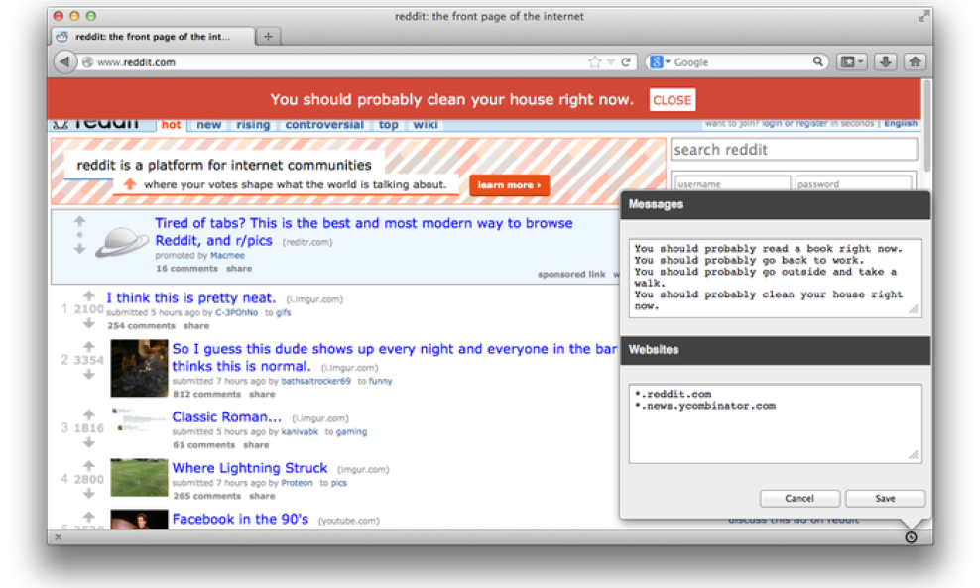Open URL history dropdown arrow beside star
Viewport: 980px width, 588px height.
611,62
